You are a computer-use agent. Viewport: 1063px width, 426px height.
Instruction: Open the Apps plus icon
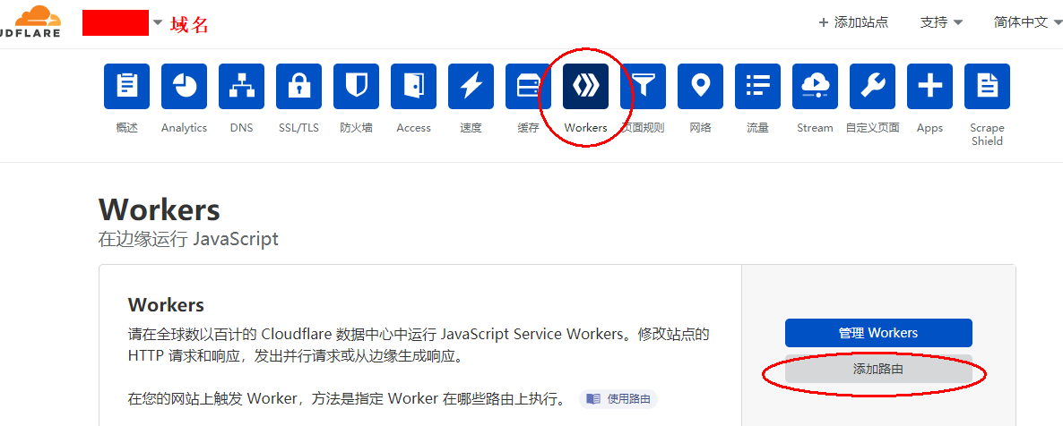pyautogui.click(x=930, y=86)
